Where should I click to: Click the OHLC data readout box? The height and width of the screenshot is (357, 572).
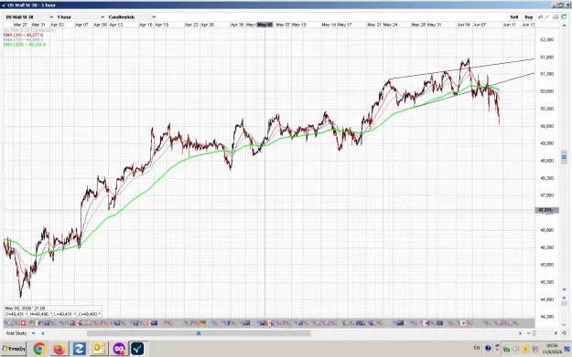[53, 311]
